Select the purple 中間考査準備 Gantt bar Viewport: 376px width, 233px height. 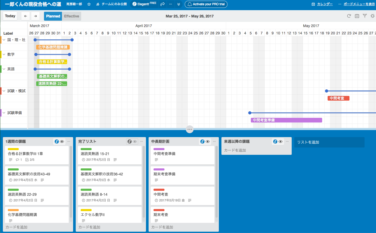click(286, 120)
